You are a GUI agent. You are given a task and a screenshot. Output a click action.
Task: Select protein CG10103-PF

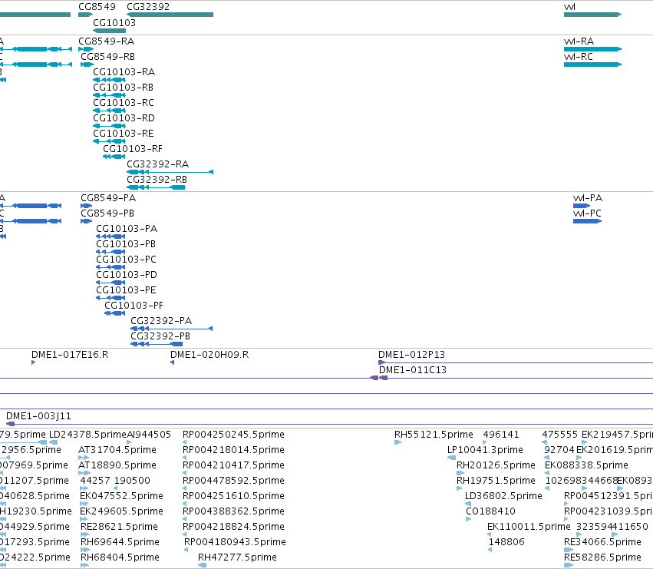[x=134, y=306]
